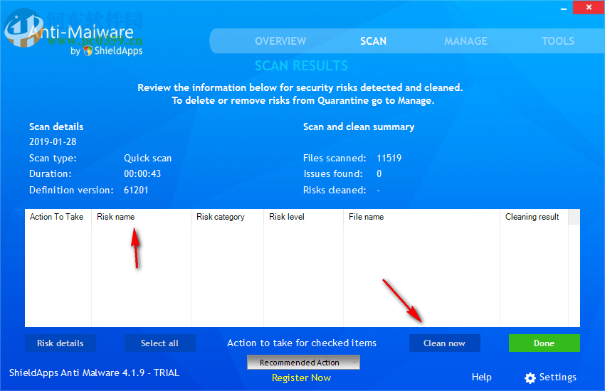Click the duration value 00:00:43

(x=142, y=173)
